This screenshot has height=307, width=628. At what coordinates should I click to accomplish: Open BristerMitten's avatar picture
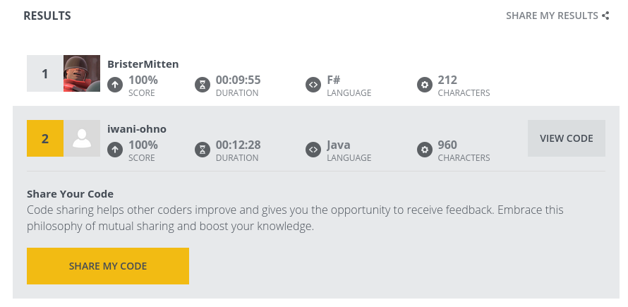(82, 73)
